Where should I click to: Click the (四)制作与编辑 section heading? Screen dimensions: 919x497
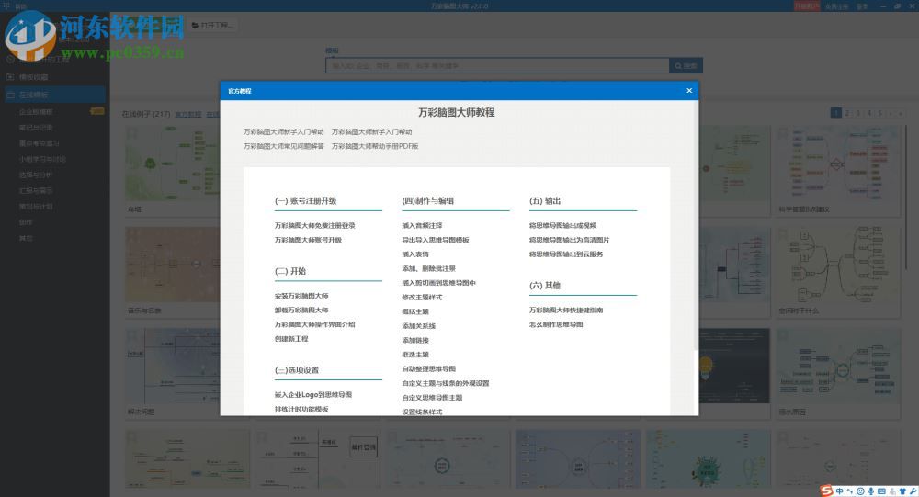pyautogui.click(x=428, y=200)
